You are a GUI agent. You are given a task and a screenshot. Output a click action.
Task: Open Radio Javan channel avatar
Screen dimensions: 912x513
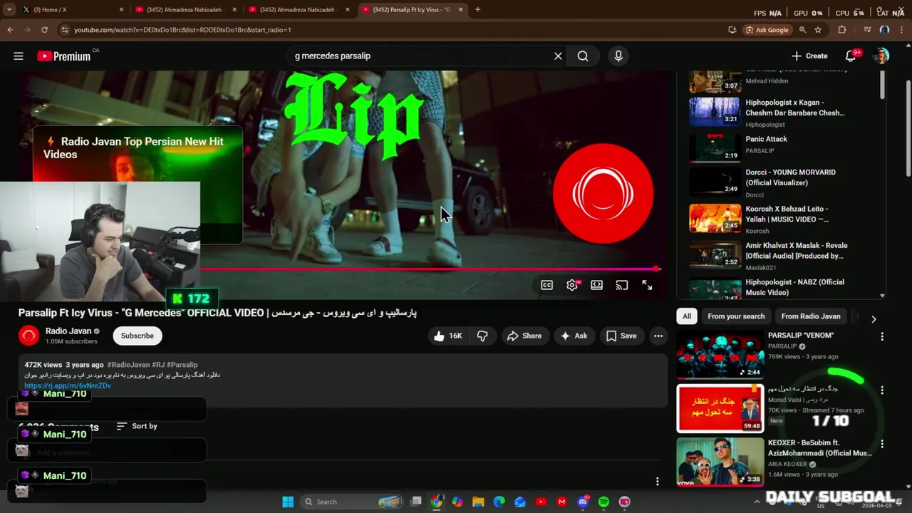coord(28,336)
